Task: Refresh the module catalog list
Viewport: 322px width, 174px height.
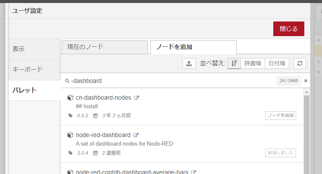Action: tap(300, 63)
